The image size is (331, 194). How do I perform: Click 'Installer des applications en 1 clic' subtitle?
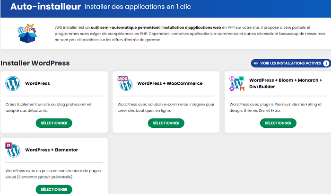[138, 7]
